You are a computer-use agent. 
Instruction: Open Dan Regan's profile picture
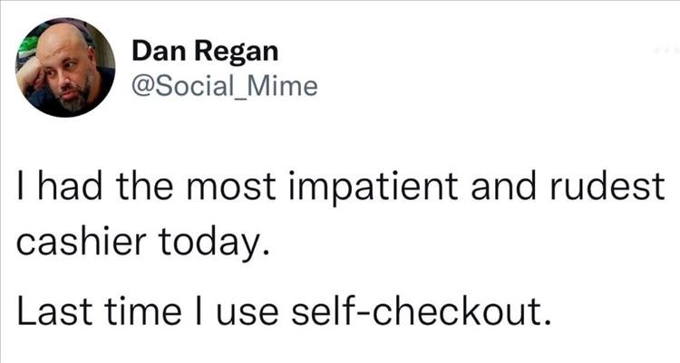pyautogui.click(x=65, y=67)
